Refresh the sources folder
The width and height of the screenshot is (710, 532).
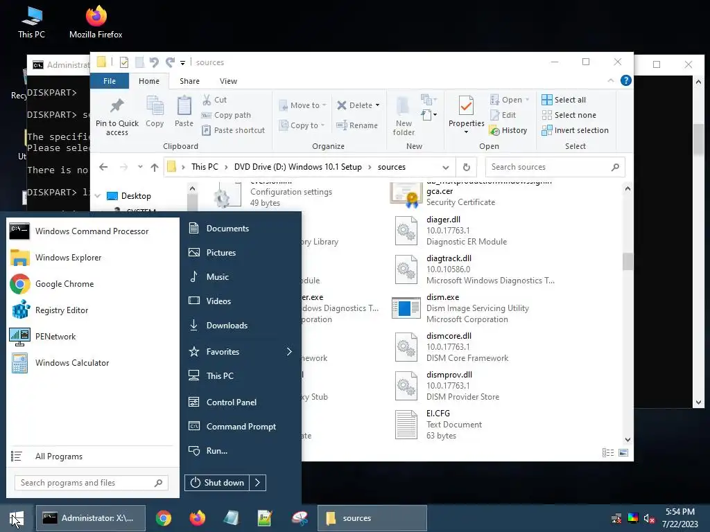(467, 167)
